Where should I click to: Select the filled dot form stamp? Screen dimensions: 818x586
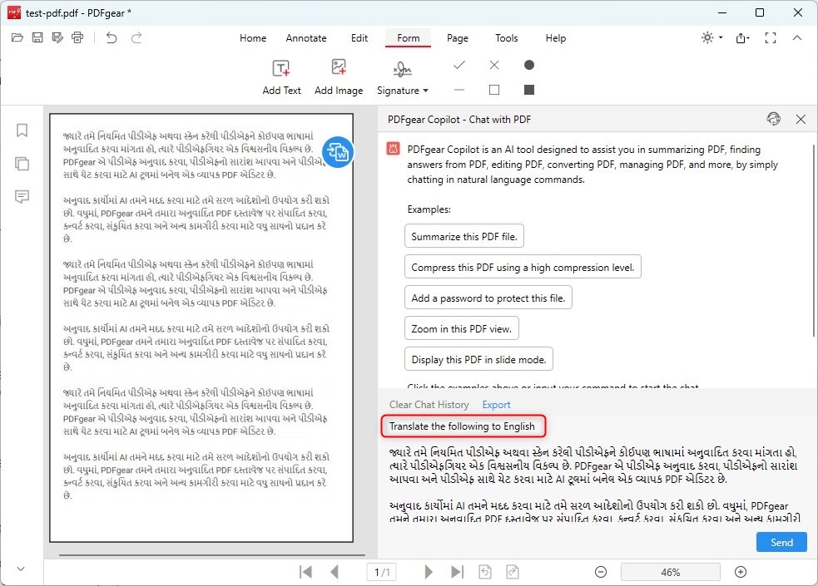(x=529, y=63)
